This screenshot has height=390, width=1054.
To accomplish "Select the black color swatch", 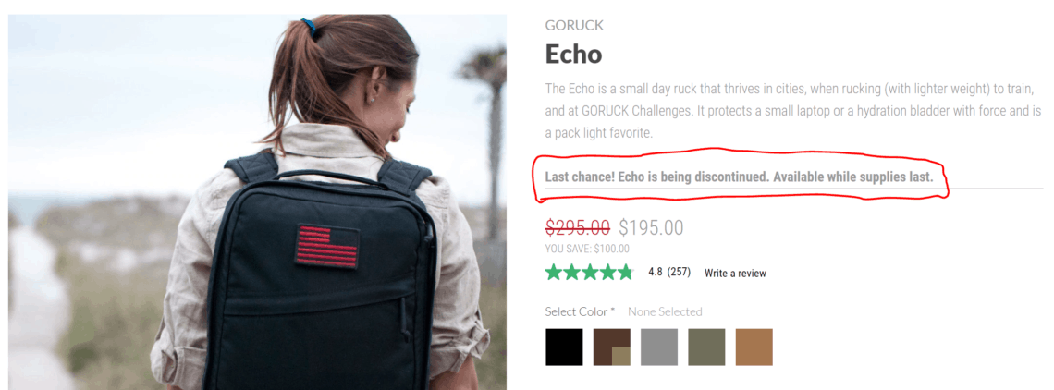I will [564, 347].
